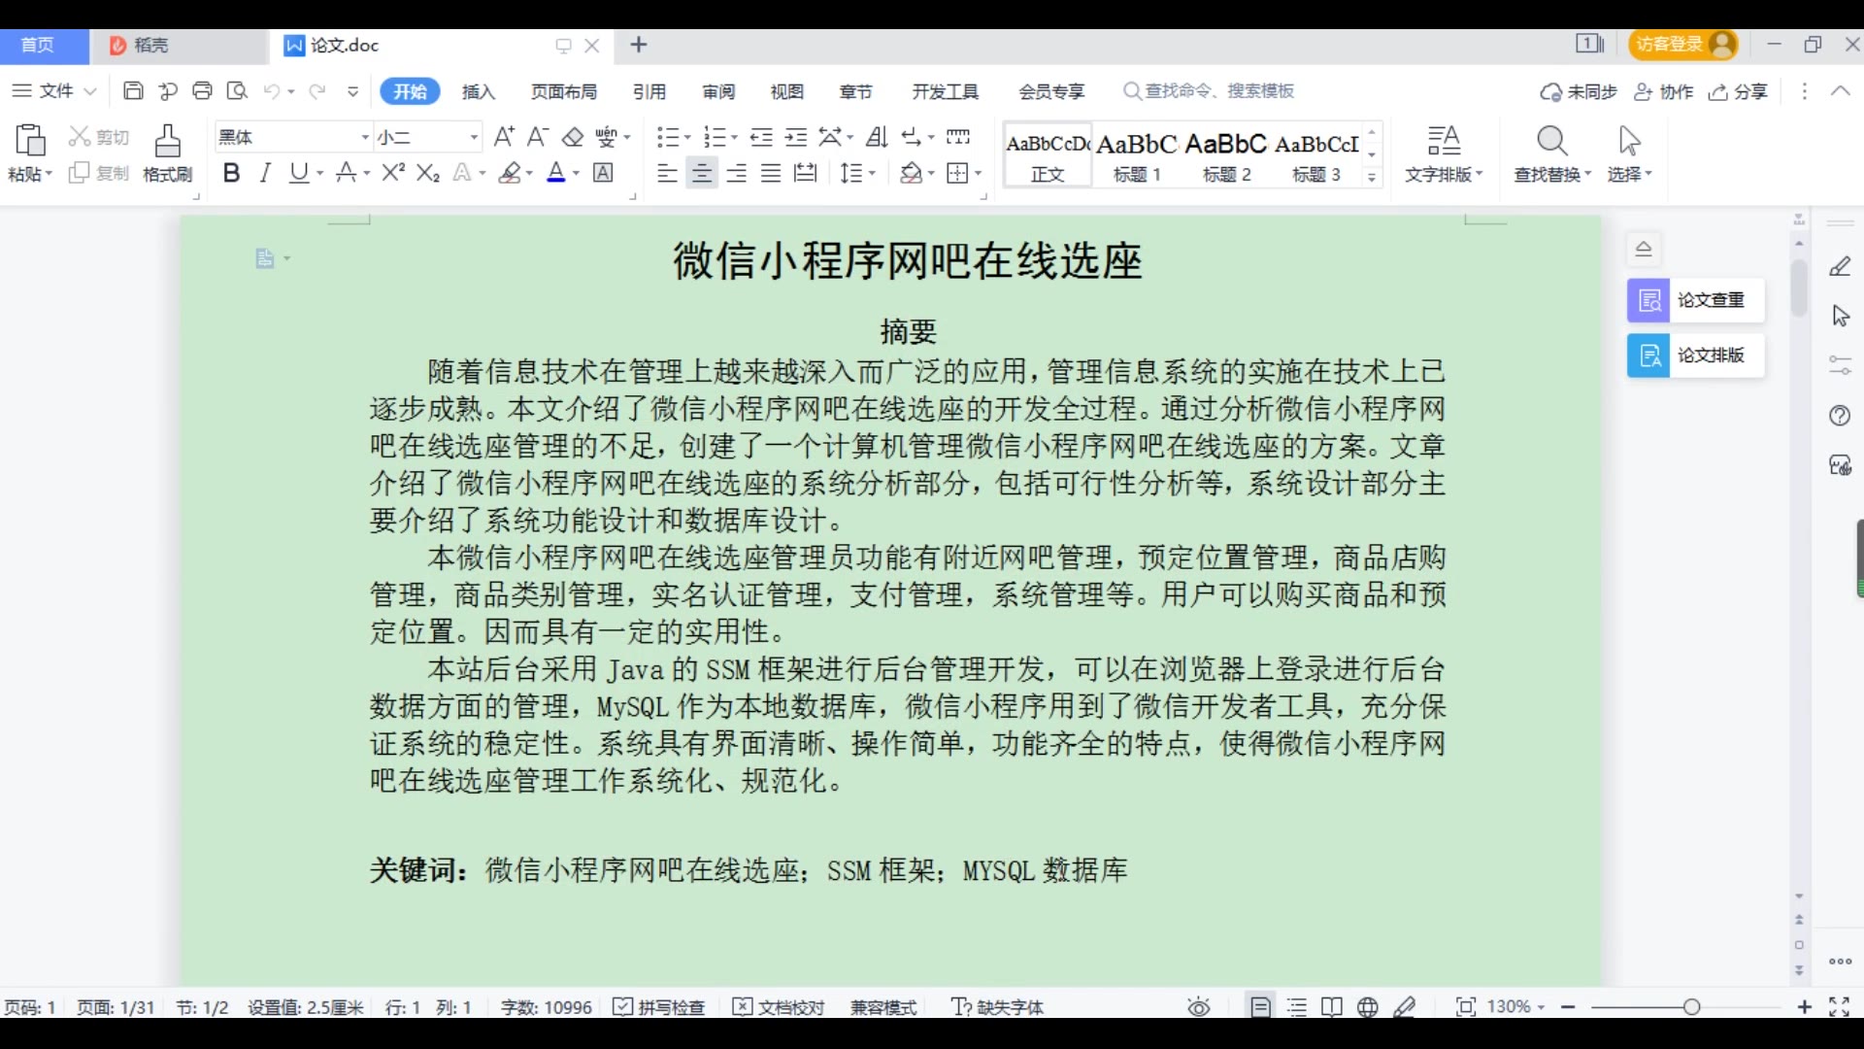
Task: Open the Page Layout ribbon tab
Action: pos(563,91)
